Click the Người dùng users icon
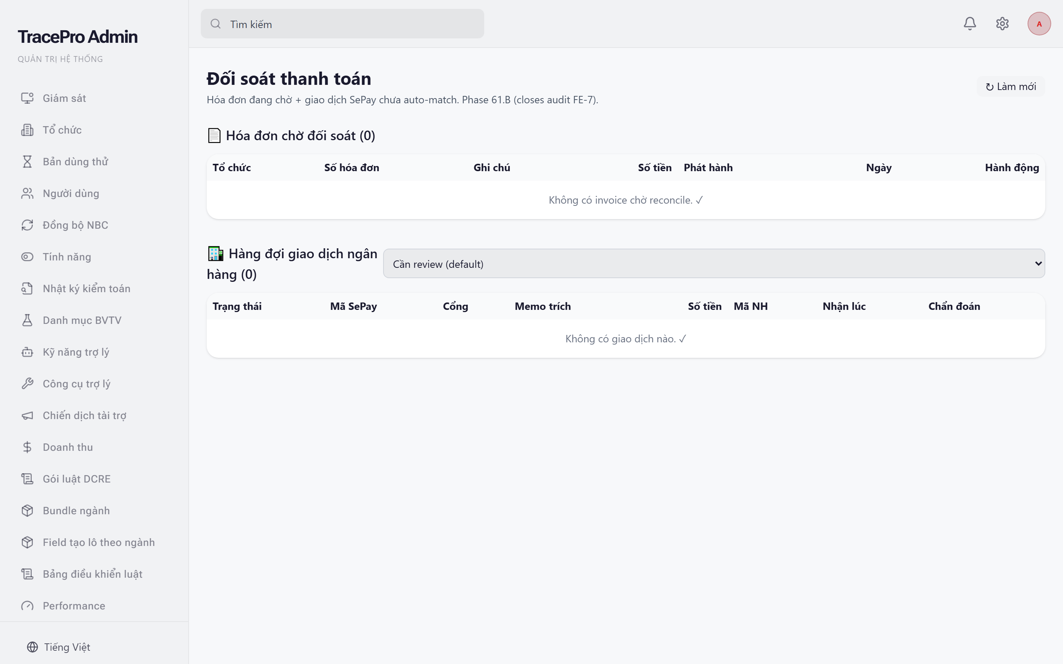 [x=27, y=193]
